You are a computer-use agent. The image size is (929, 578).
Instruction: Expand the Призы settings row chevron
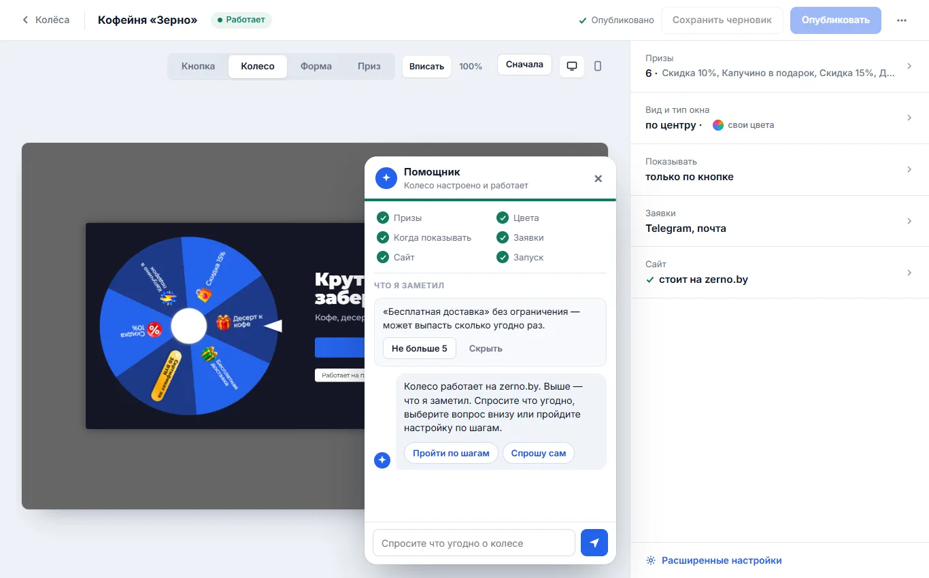coord(909,66)
